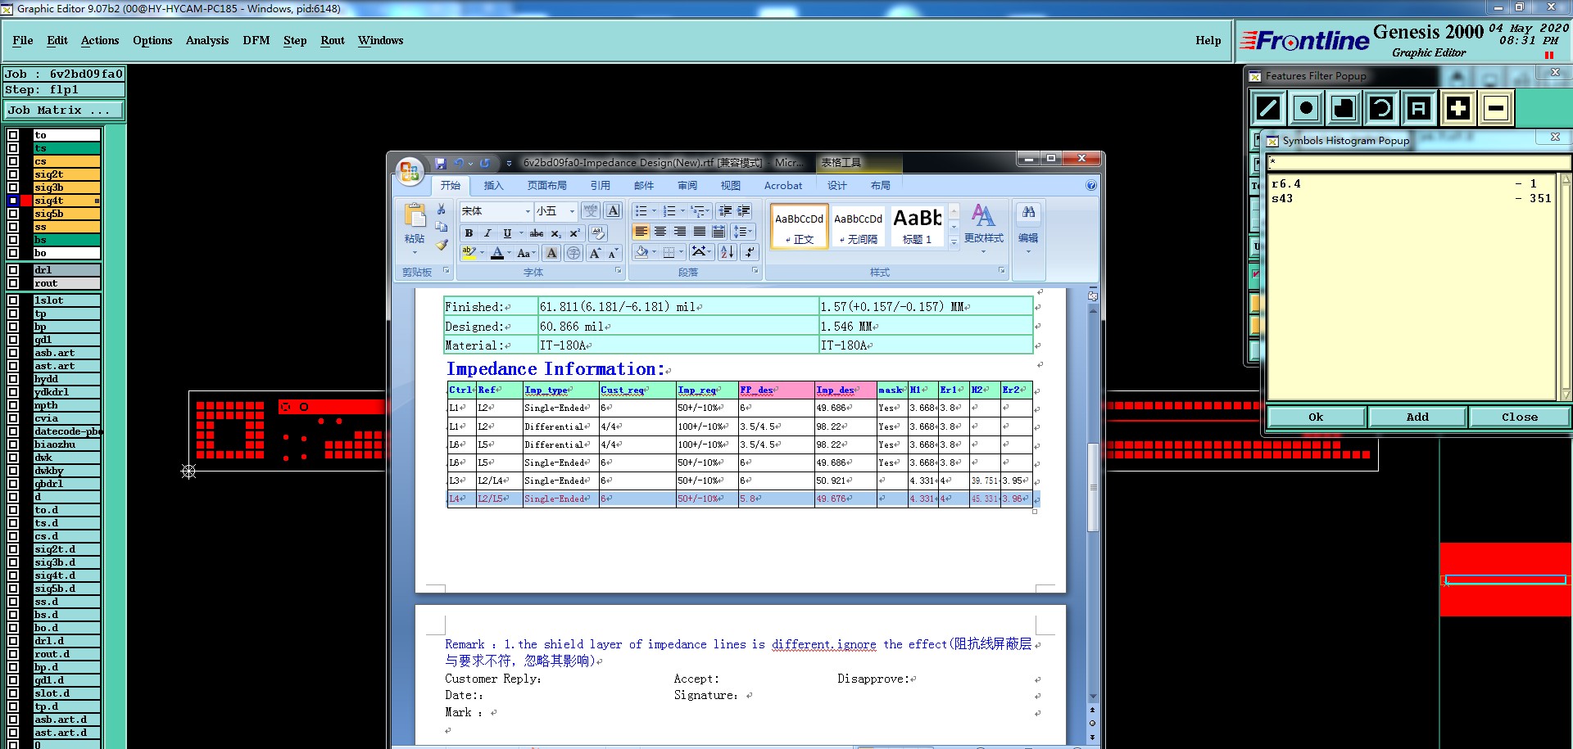Increase indent in Word paragraph group
1573x749 pixels.
[x=743, y=211]
